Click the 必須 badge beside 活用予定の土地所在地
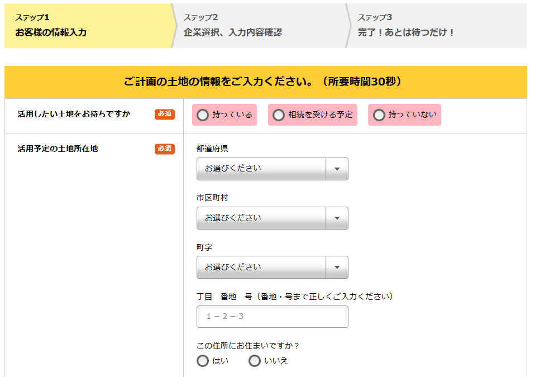535x377 pixels. (x=165, y=149)
